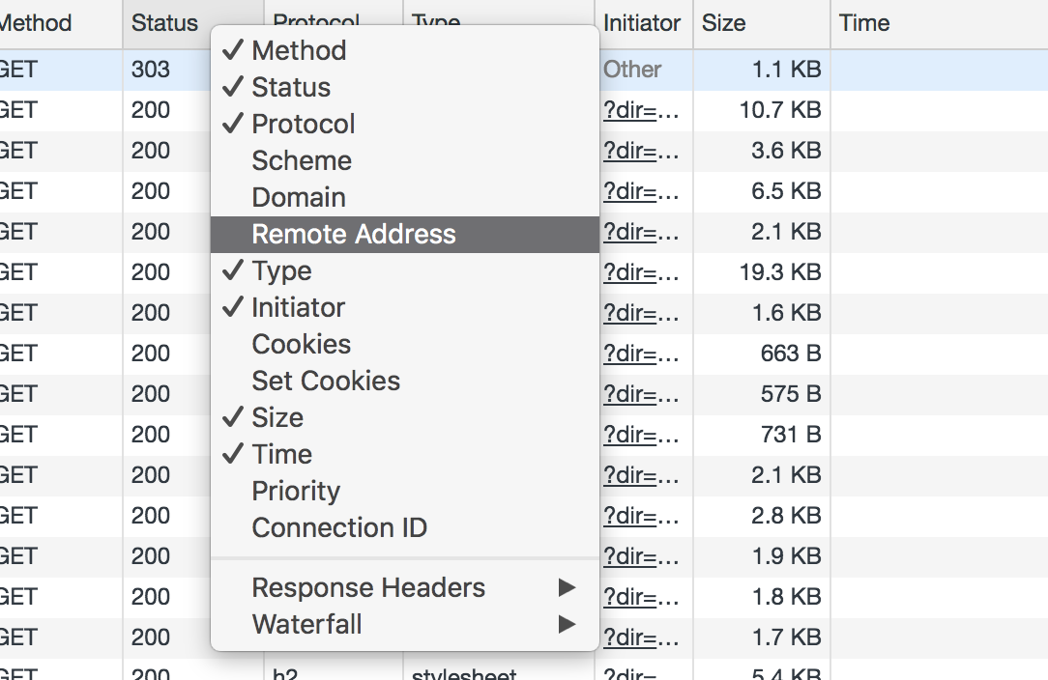Show the Set Cookies column
1048x680 pixels.
point(404,382)
